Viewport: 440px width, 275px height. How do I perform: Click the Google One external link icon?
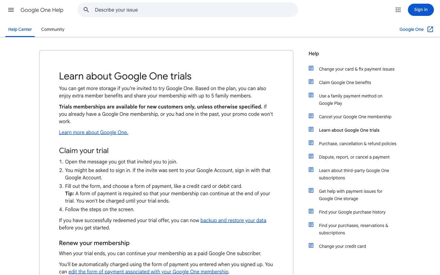point(430,29)
